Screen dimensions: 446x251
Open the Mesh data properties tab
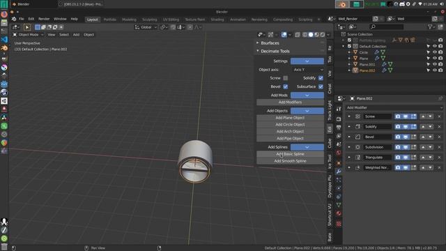tap(339, 205)
